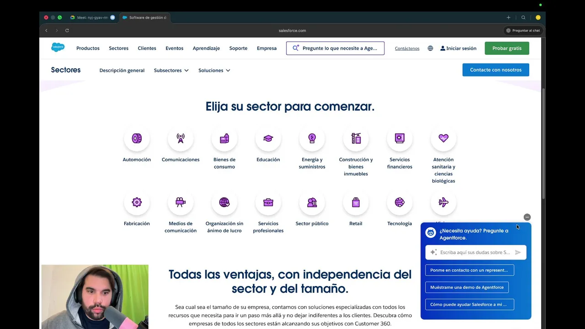Viewport: 585px width, 329px height.
Task: Open the Retail shopping bag icon
Action: [x=356, y=202]
